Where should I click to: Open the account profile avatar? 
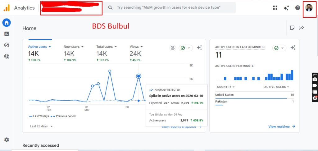click(x=309, y=8)
